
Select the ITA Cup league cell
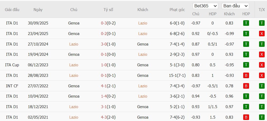point(12,65)
